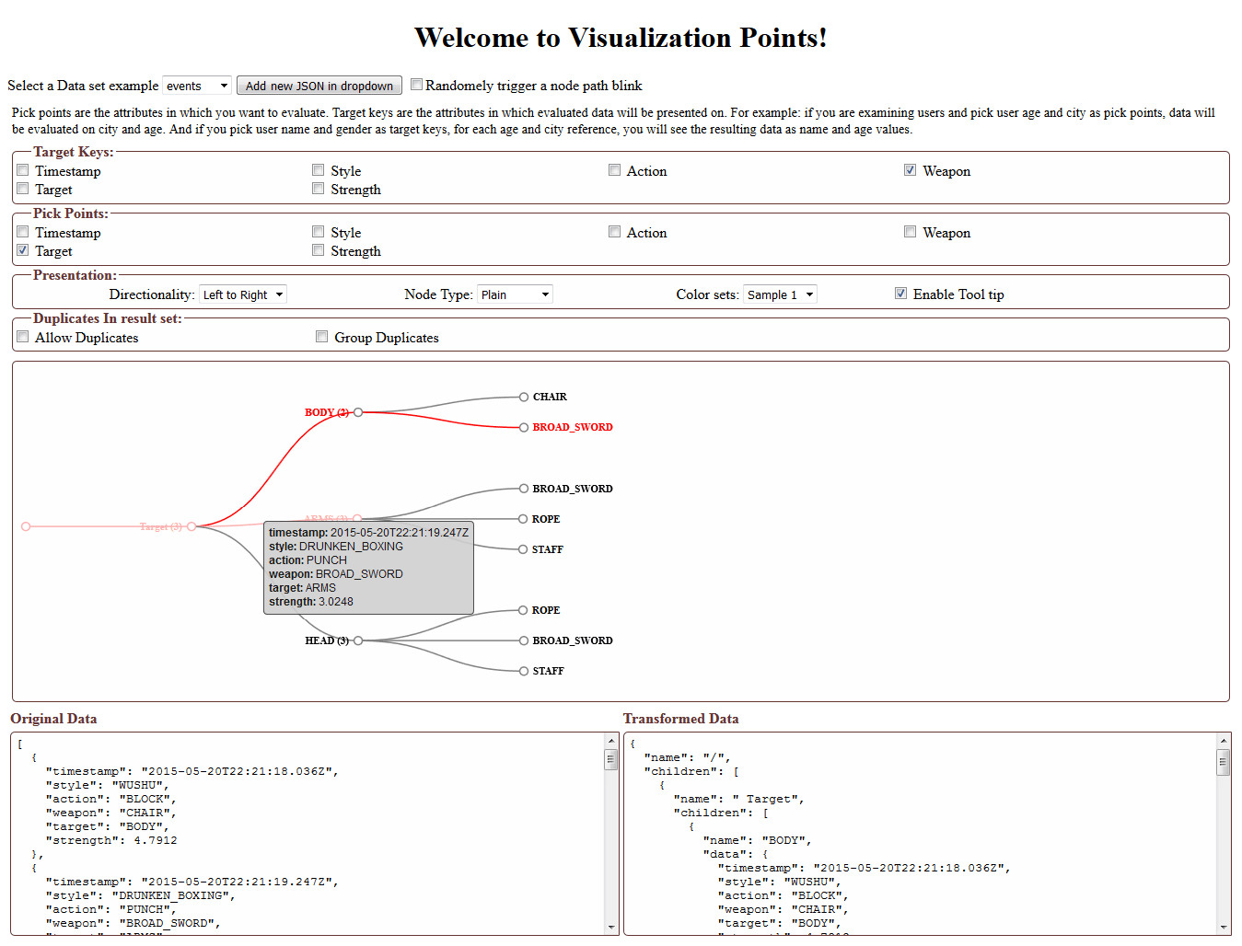The height and width of the screenshot is (946, 1242).
Task: Uncheck Weapon in Target Keys
Action: (910, 170)
